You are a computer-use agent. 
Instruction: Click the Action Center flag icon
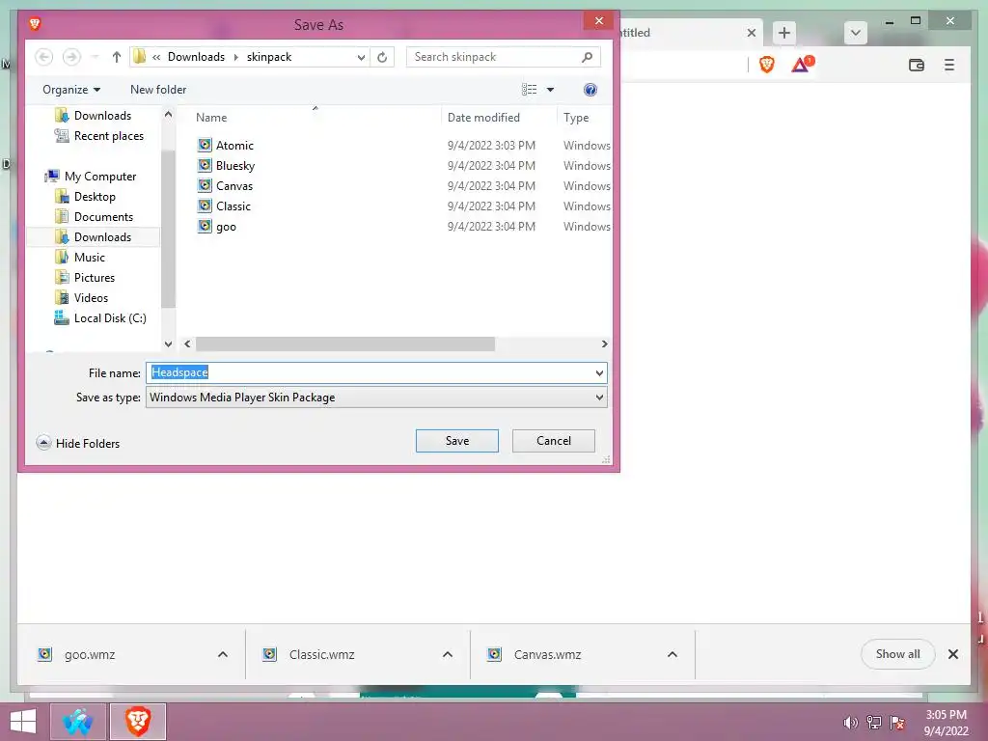click(x=897, y=723)
